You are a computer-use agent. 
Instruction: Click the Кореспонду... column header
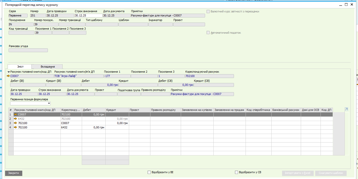71,110
